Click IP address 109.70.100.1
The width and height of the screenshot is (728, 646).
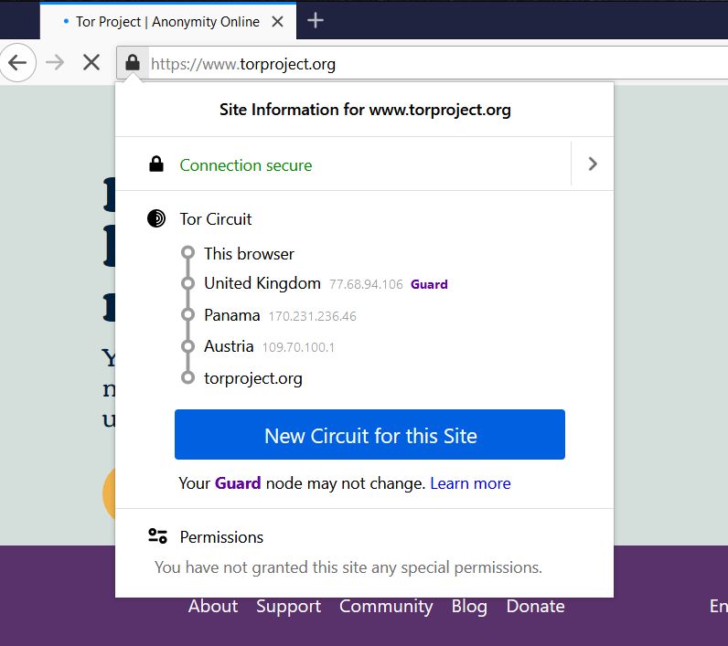[298, 347]
